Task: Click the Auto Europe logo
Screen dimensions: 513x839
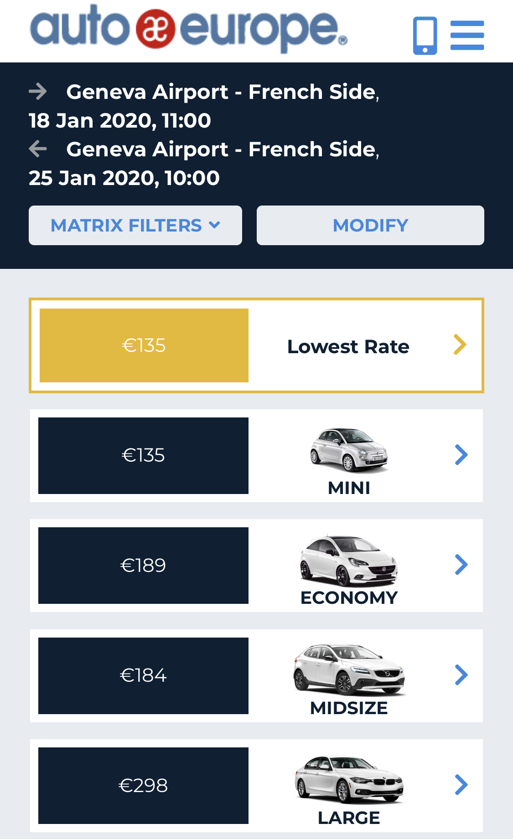Action: 189,28
